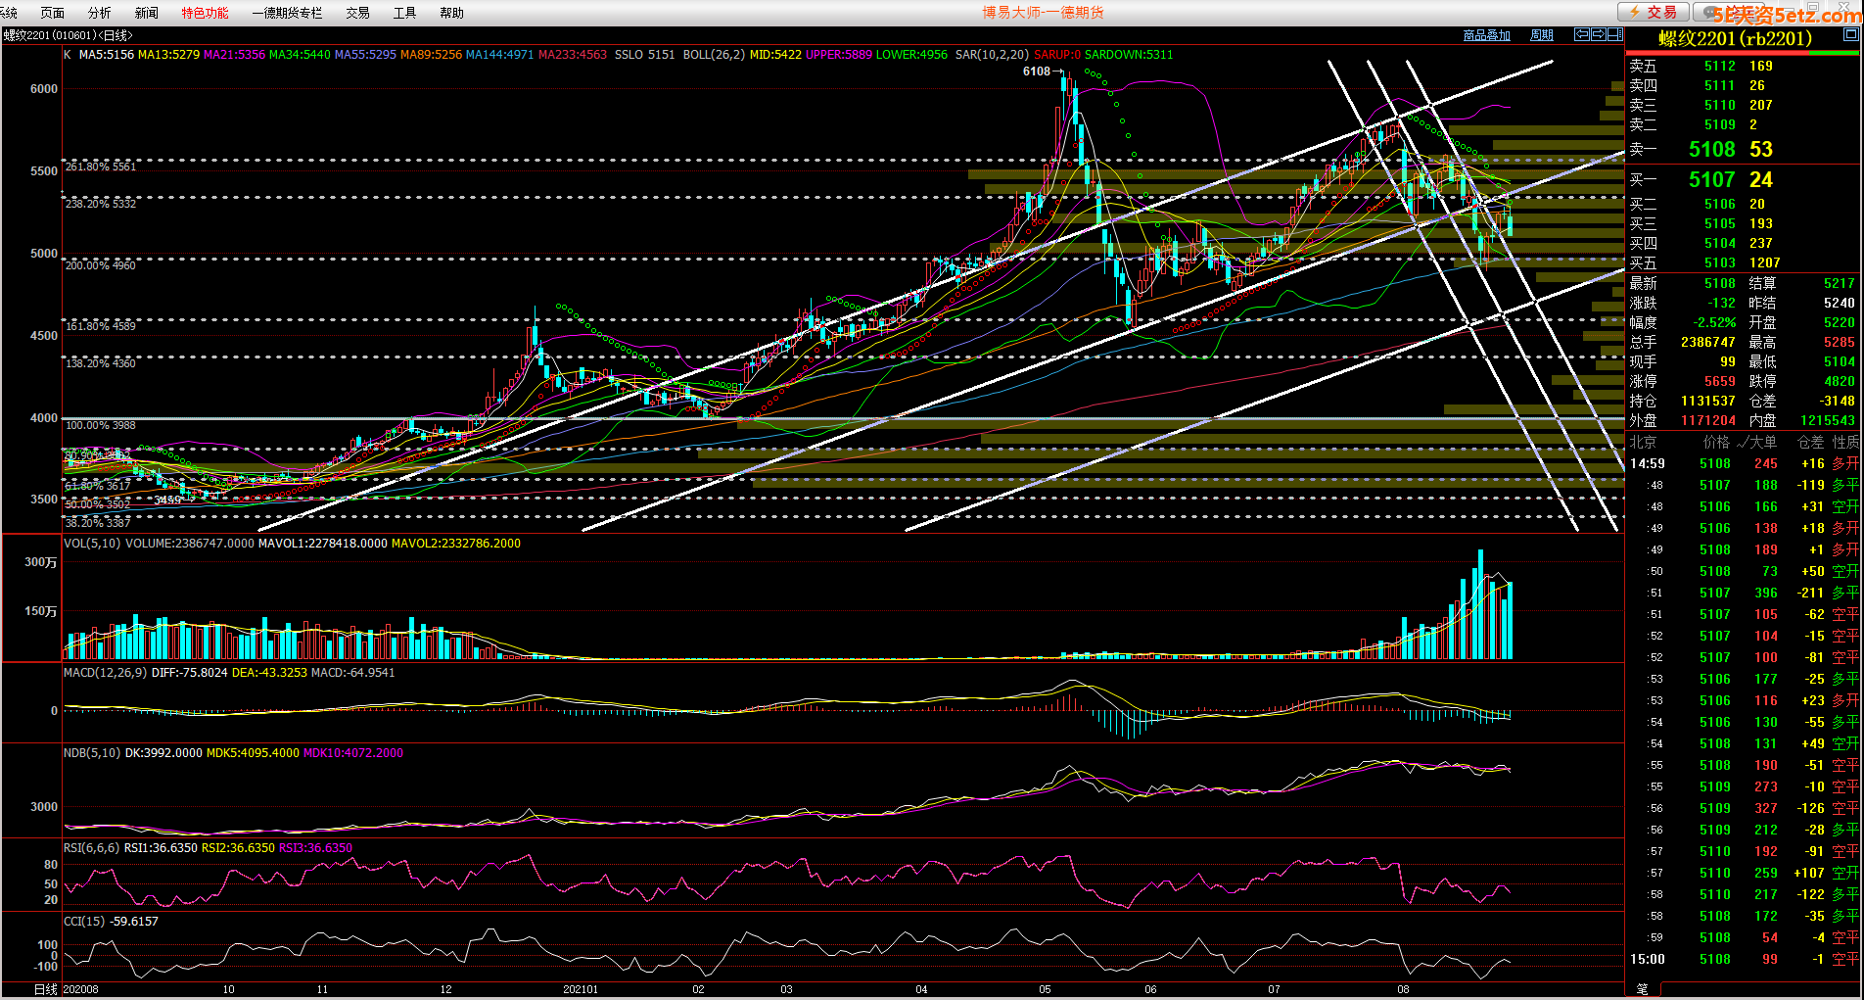Click the RSI(6,6,6) indicator label

click(x=91, y=848)
